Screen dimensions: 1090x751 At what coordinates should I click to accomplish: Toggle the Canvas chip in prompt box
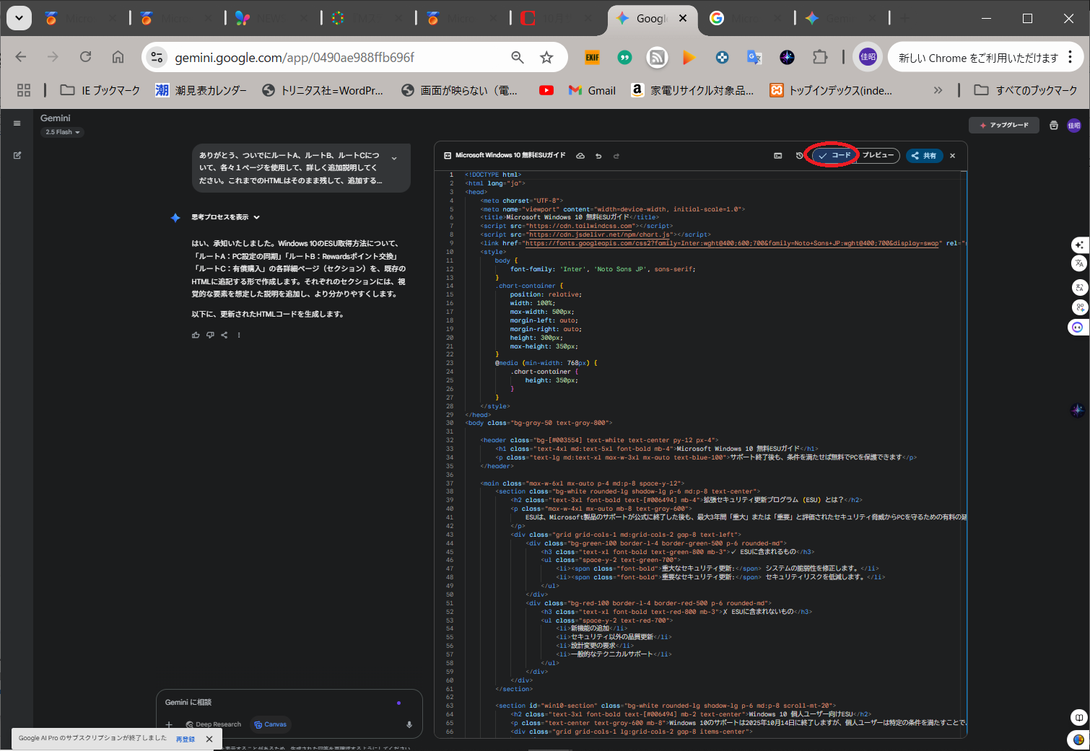[271, 724]
